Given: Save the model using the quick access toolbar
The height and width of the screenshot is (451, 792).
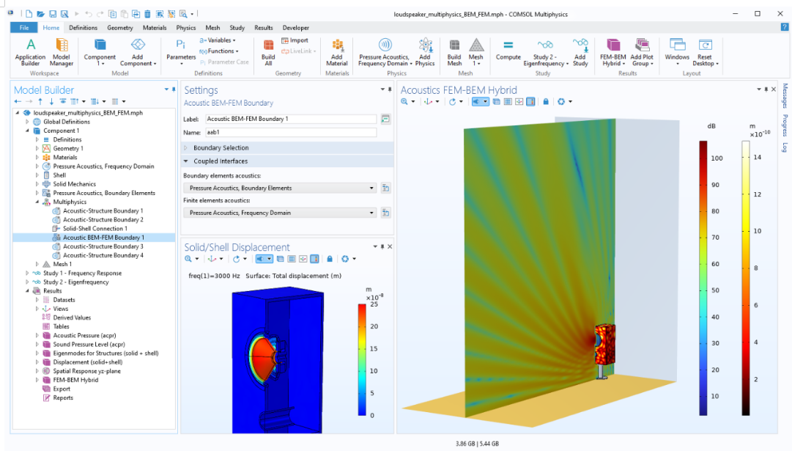Looking at the screenshot, I should pos(53,14).
